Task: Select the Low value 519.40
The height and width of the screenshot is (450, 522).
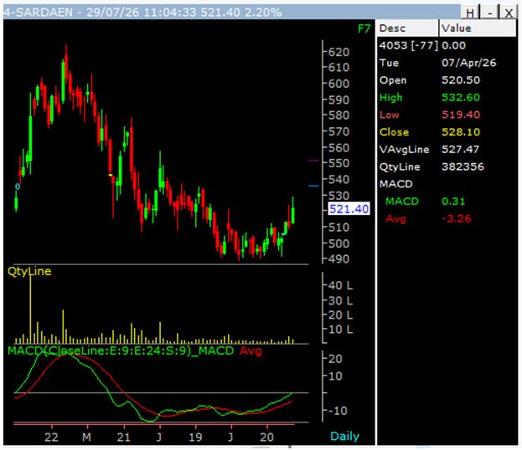Action: [461, 115]
